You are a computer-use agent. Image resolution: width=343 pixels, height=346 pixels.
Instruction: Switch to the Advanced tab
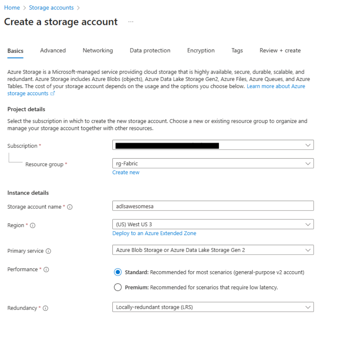click(53, 50)
